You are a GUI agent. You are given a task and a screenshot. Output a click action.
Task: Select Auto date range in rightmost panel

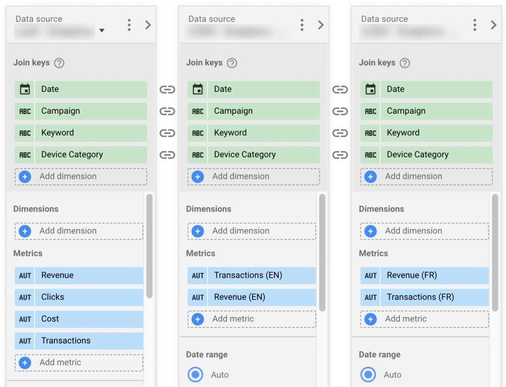[368, 375]
